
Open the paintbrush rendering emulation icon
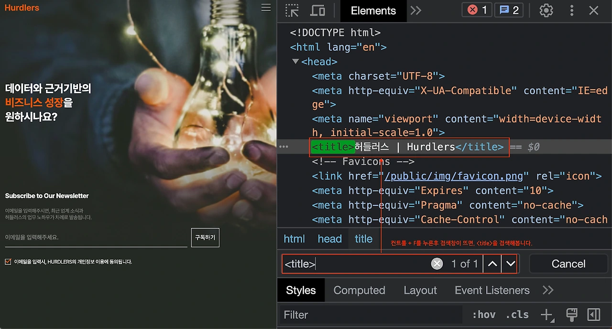click(571, 314)
